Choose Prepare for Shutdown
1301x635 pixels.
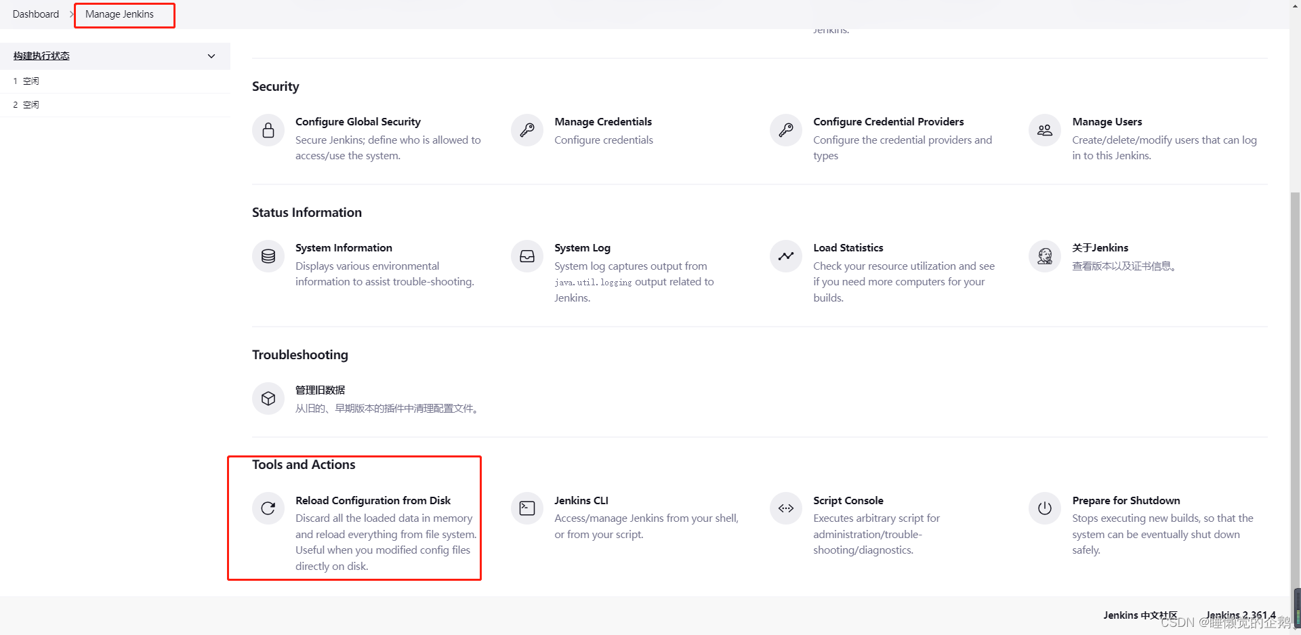click(1126, 501)
